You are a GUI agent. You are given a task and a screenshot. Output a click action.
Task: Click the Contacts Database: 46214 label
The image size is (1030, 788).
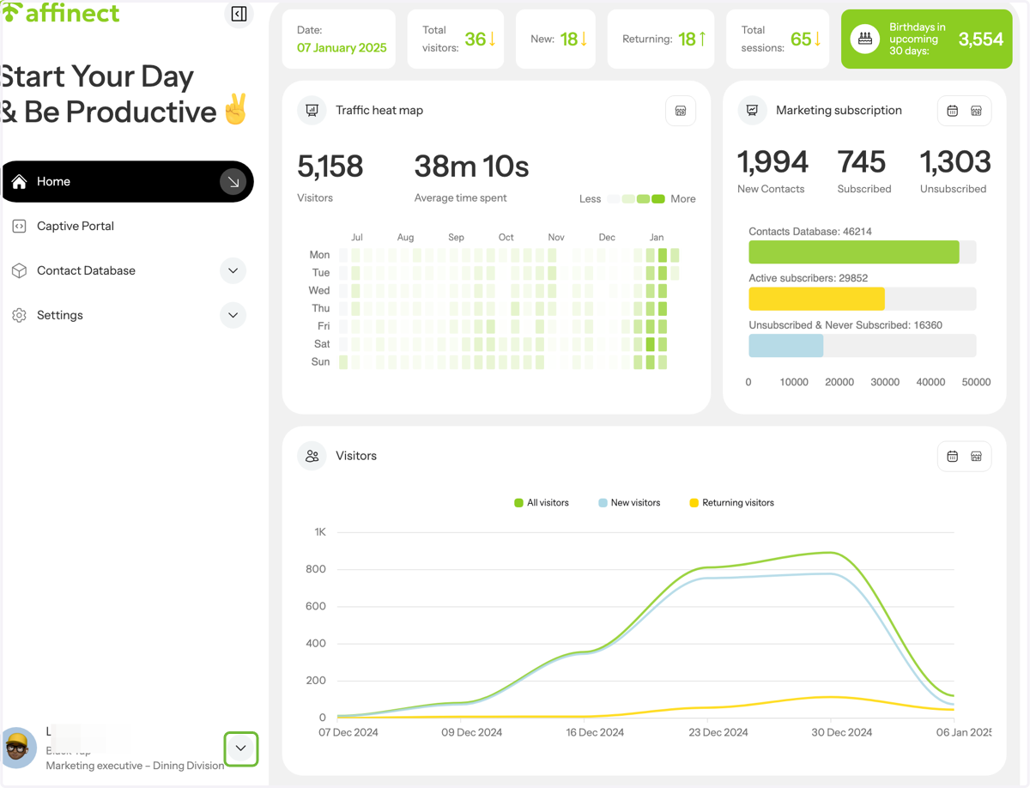[810, 232]
